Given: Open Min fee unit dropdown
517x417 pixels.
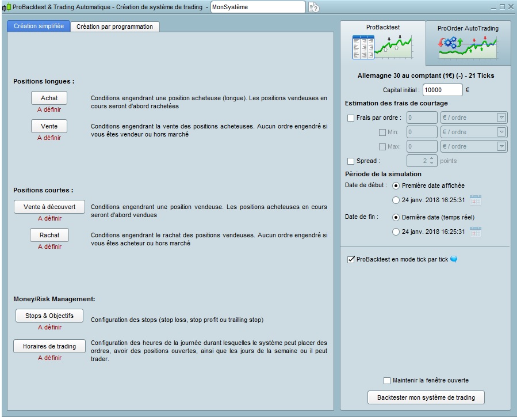Looking at the screenshot, I should [x=501, y=132].
